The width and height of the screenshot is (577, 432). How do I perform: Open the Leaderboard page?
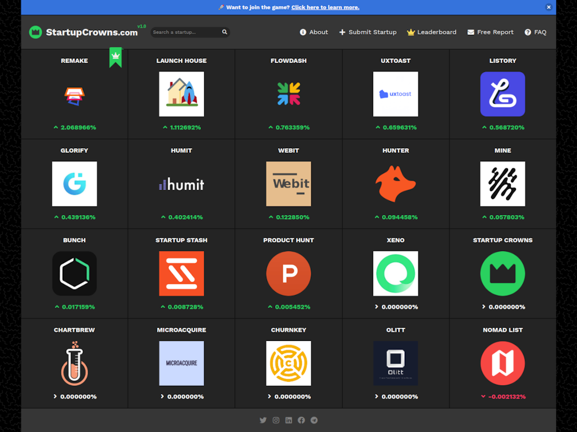[x=431, y=32]
